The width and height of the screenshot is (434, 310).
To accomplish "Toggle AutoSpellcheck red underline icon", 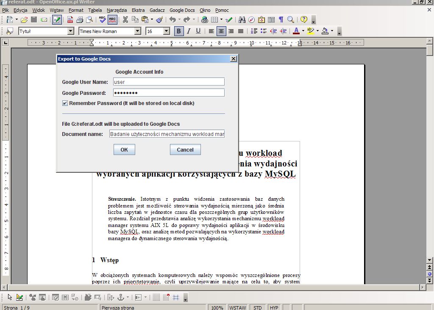I will [112, 19].
